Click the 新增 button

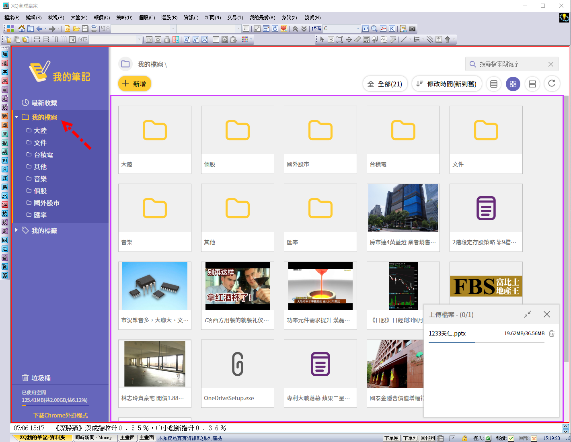click(x=134, y=84)
